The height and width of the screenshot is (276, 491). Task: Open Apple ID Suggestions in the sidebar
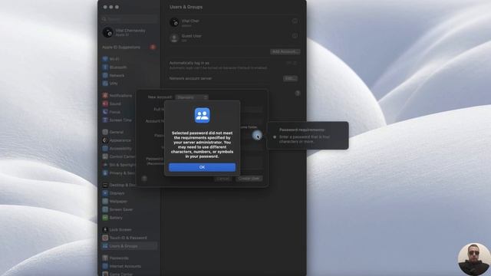(129, 48)
